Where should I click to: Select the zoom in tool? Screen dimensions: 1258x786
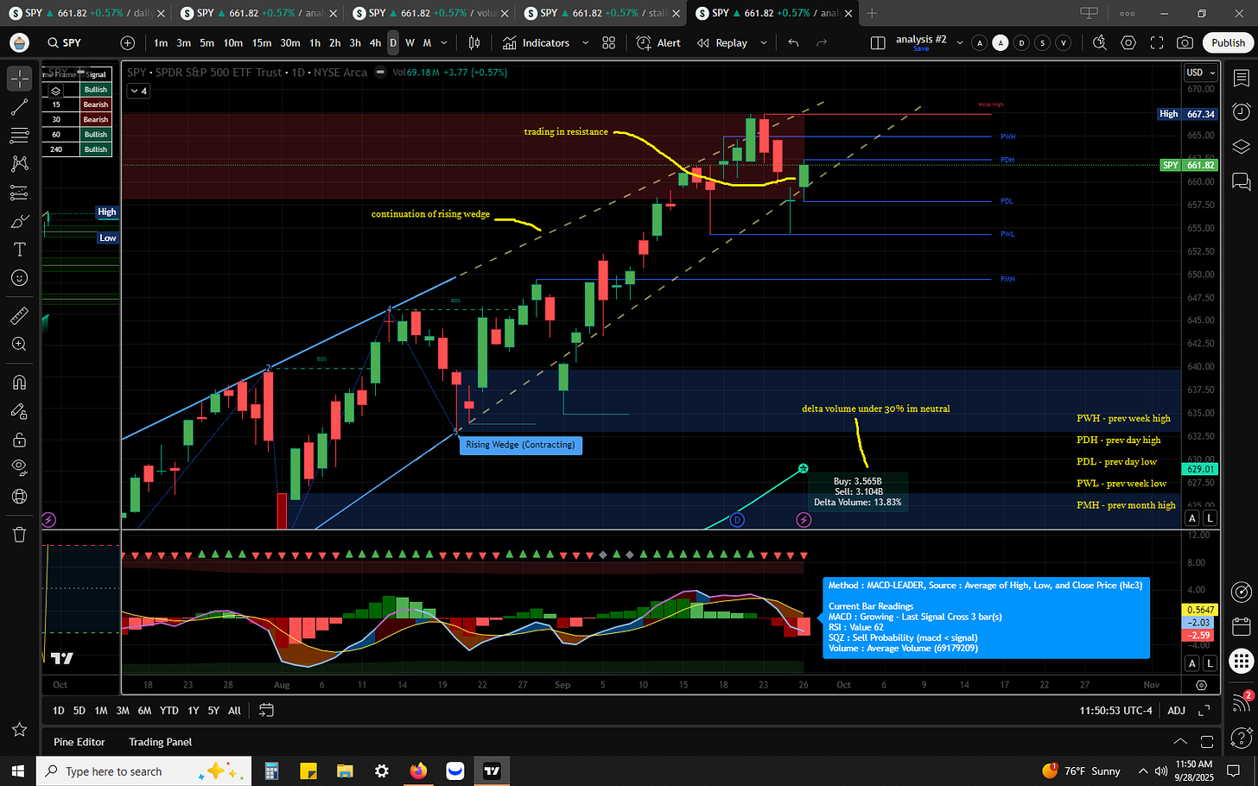tap(20, 345)
